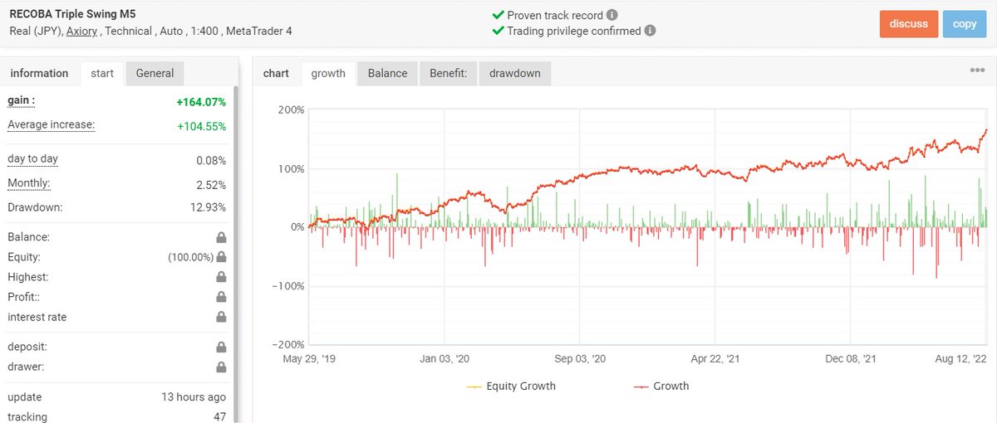The height and width of the screenshot is (423, 997).
Task: Click the +104.55% average increase value
Action: pos(201,126)
